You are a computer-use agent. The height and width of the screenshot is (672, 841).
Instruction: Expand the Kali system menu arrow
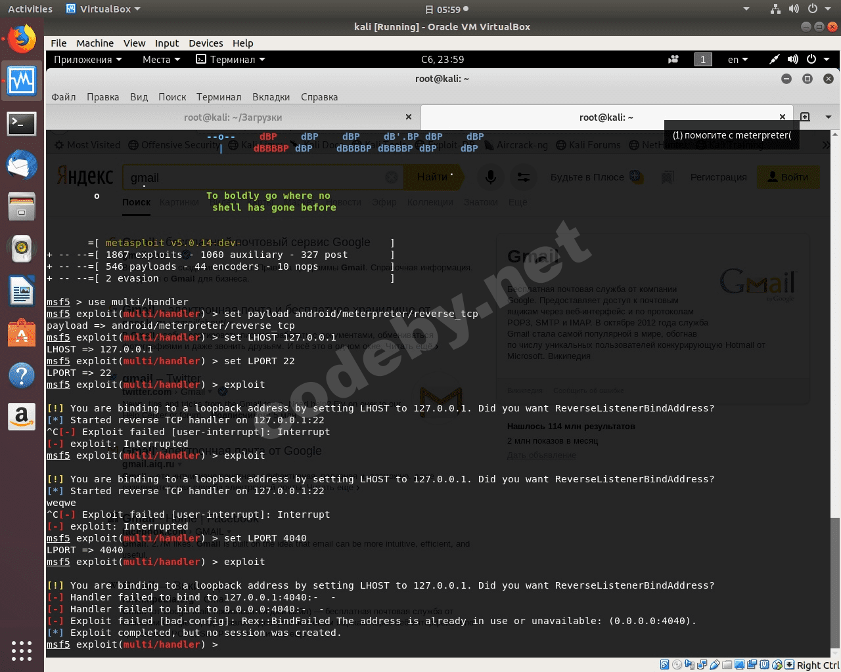[827, 59]
